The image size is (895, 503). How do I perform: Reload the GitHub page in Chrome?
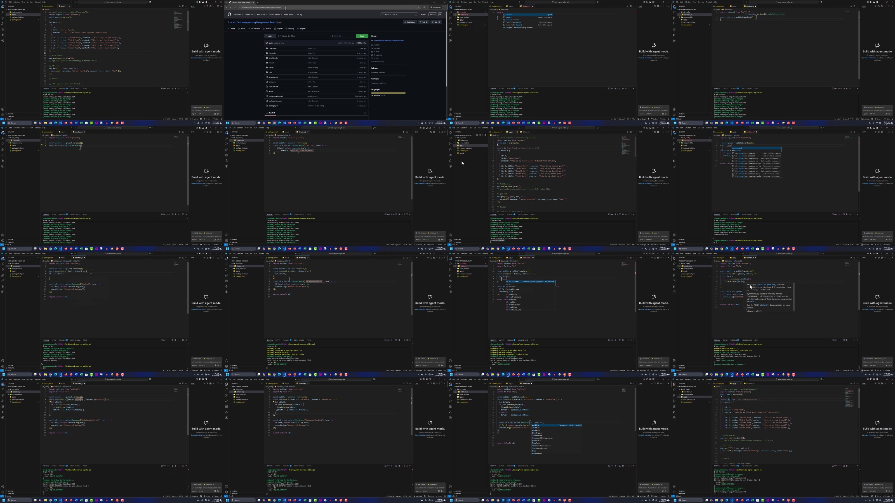[235, 7]
